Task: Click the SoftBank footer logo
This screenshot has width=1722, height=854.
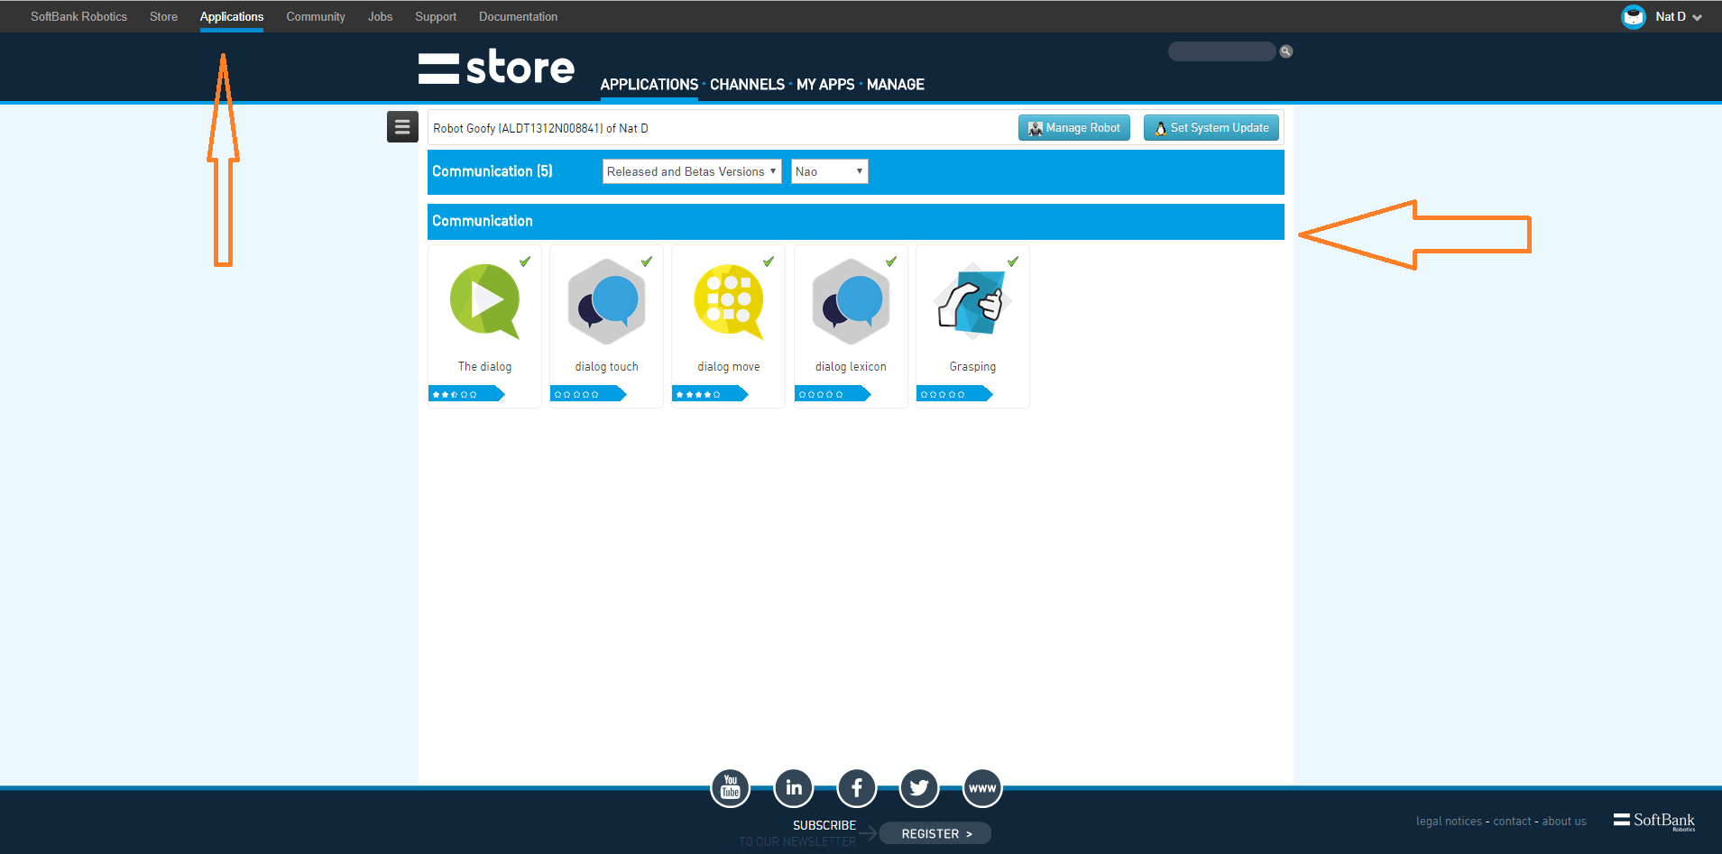Action: (x=1654, y=821)
